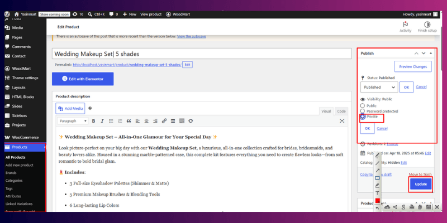Select the Lightshot arrow tool

coord(378,171)
